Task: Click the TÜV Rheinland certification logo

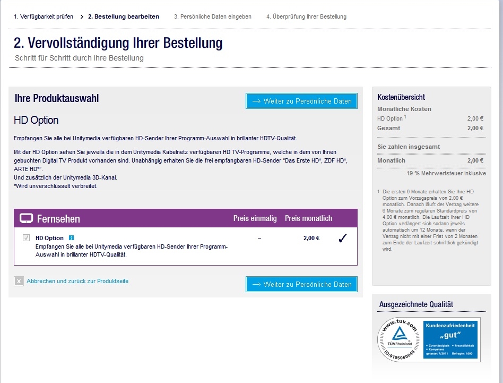Action: pyautogui.click(x=398, y=340)
